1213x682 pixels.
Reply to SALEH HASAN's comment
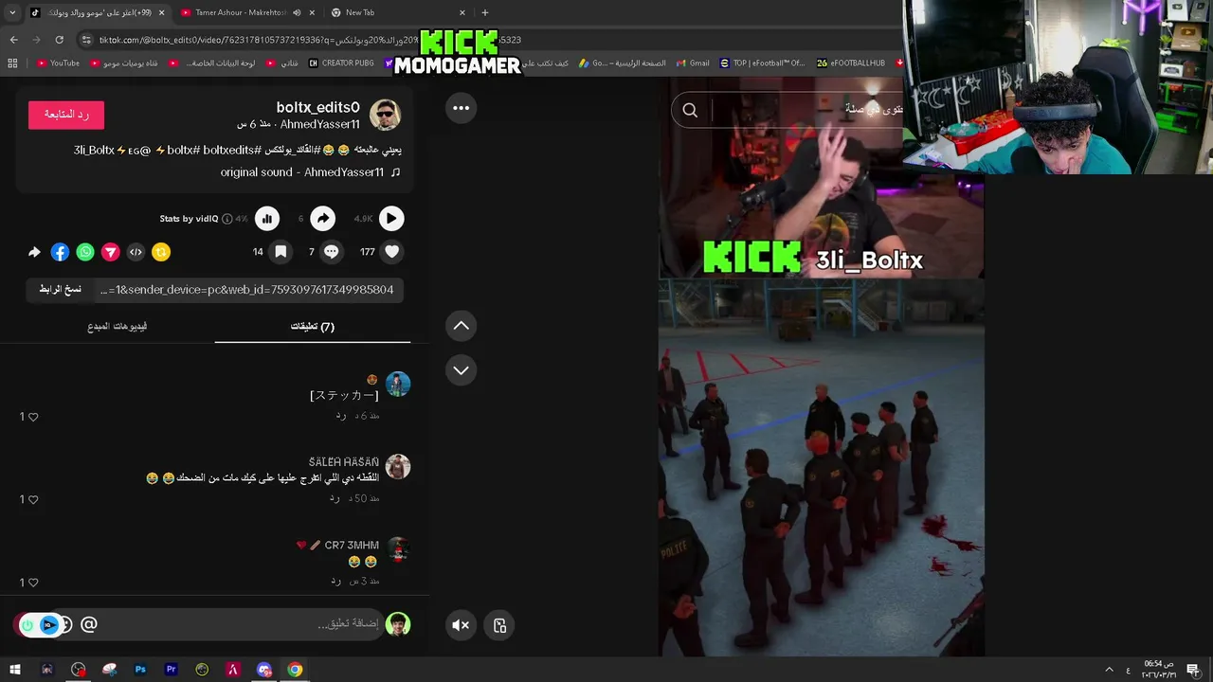pos(335,498)
